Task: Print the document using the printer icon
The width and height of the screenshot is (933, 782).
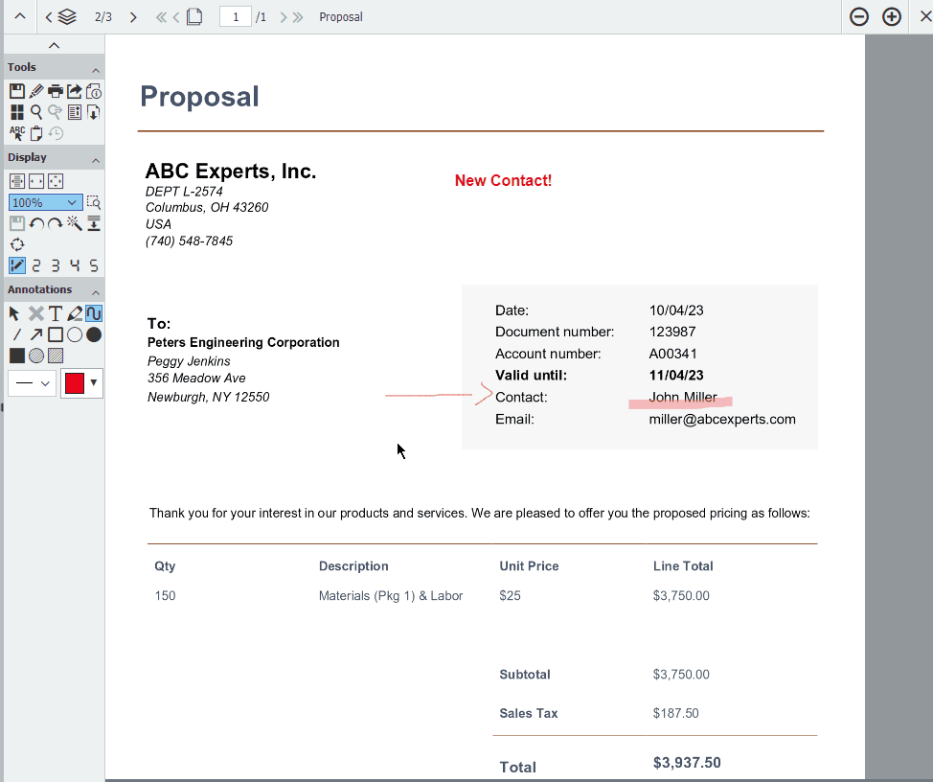Action: 55,91
